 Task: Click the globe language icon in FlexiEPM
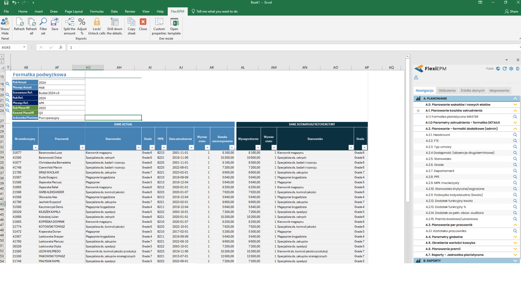click(498, 69)
